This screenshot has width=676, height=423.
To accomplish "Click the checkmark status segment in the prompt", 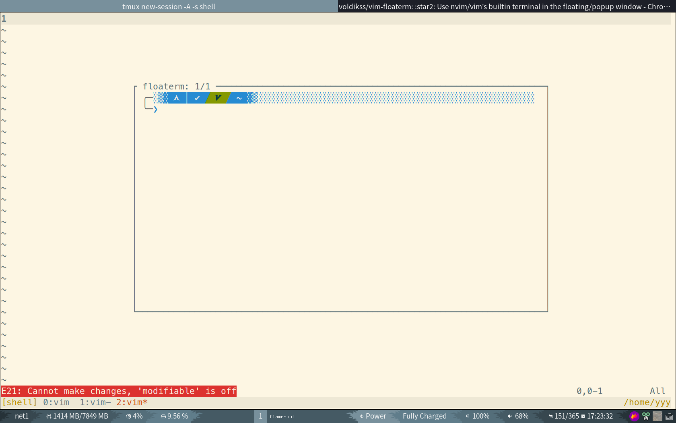I will click(x=197, y=98).
